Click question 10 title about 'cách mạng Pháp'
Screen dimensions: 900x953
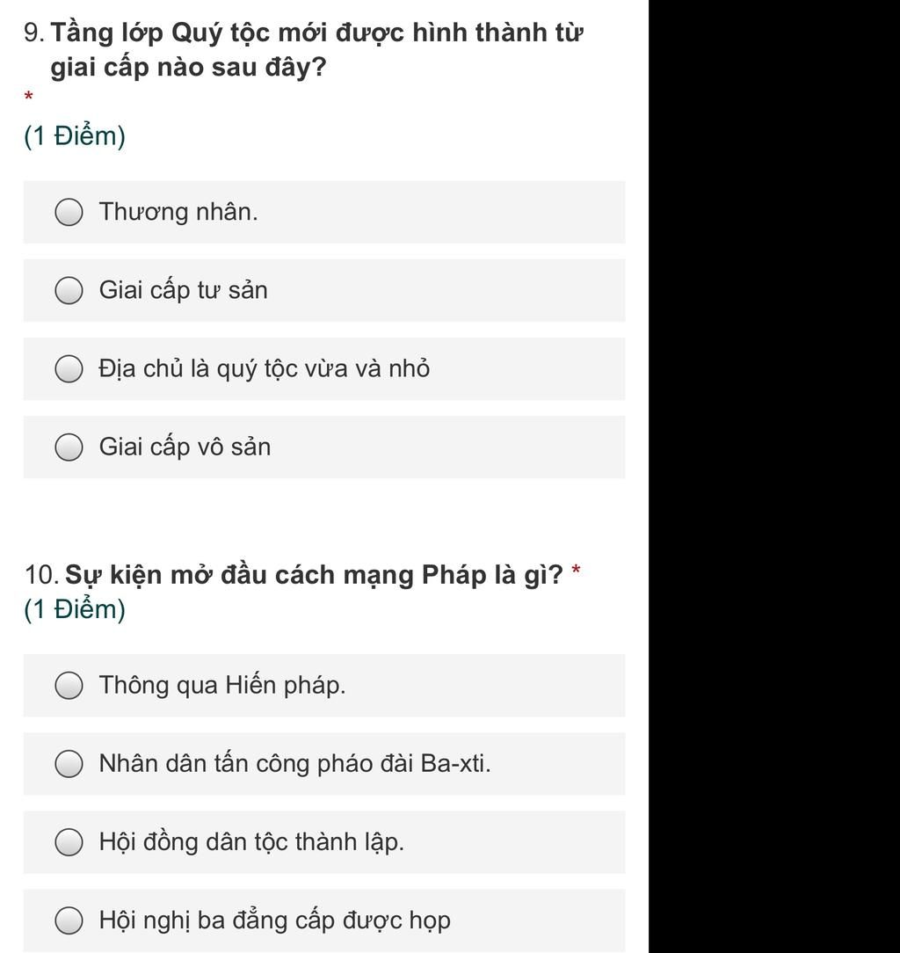(314, 575)
